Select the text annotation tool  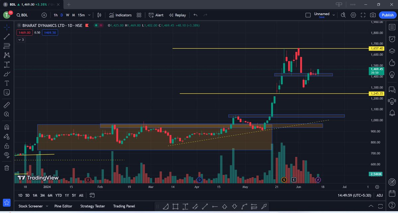coord(7,83)
